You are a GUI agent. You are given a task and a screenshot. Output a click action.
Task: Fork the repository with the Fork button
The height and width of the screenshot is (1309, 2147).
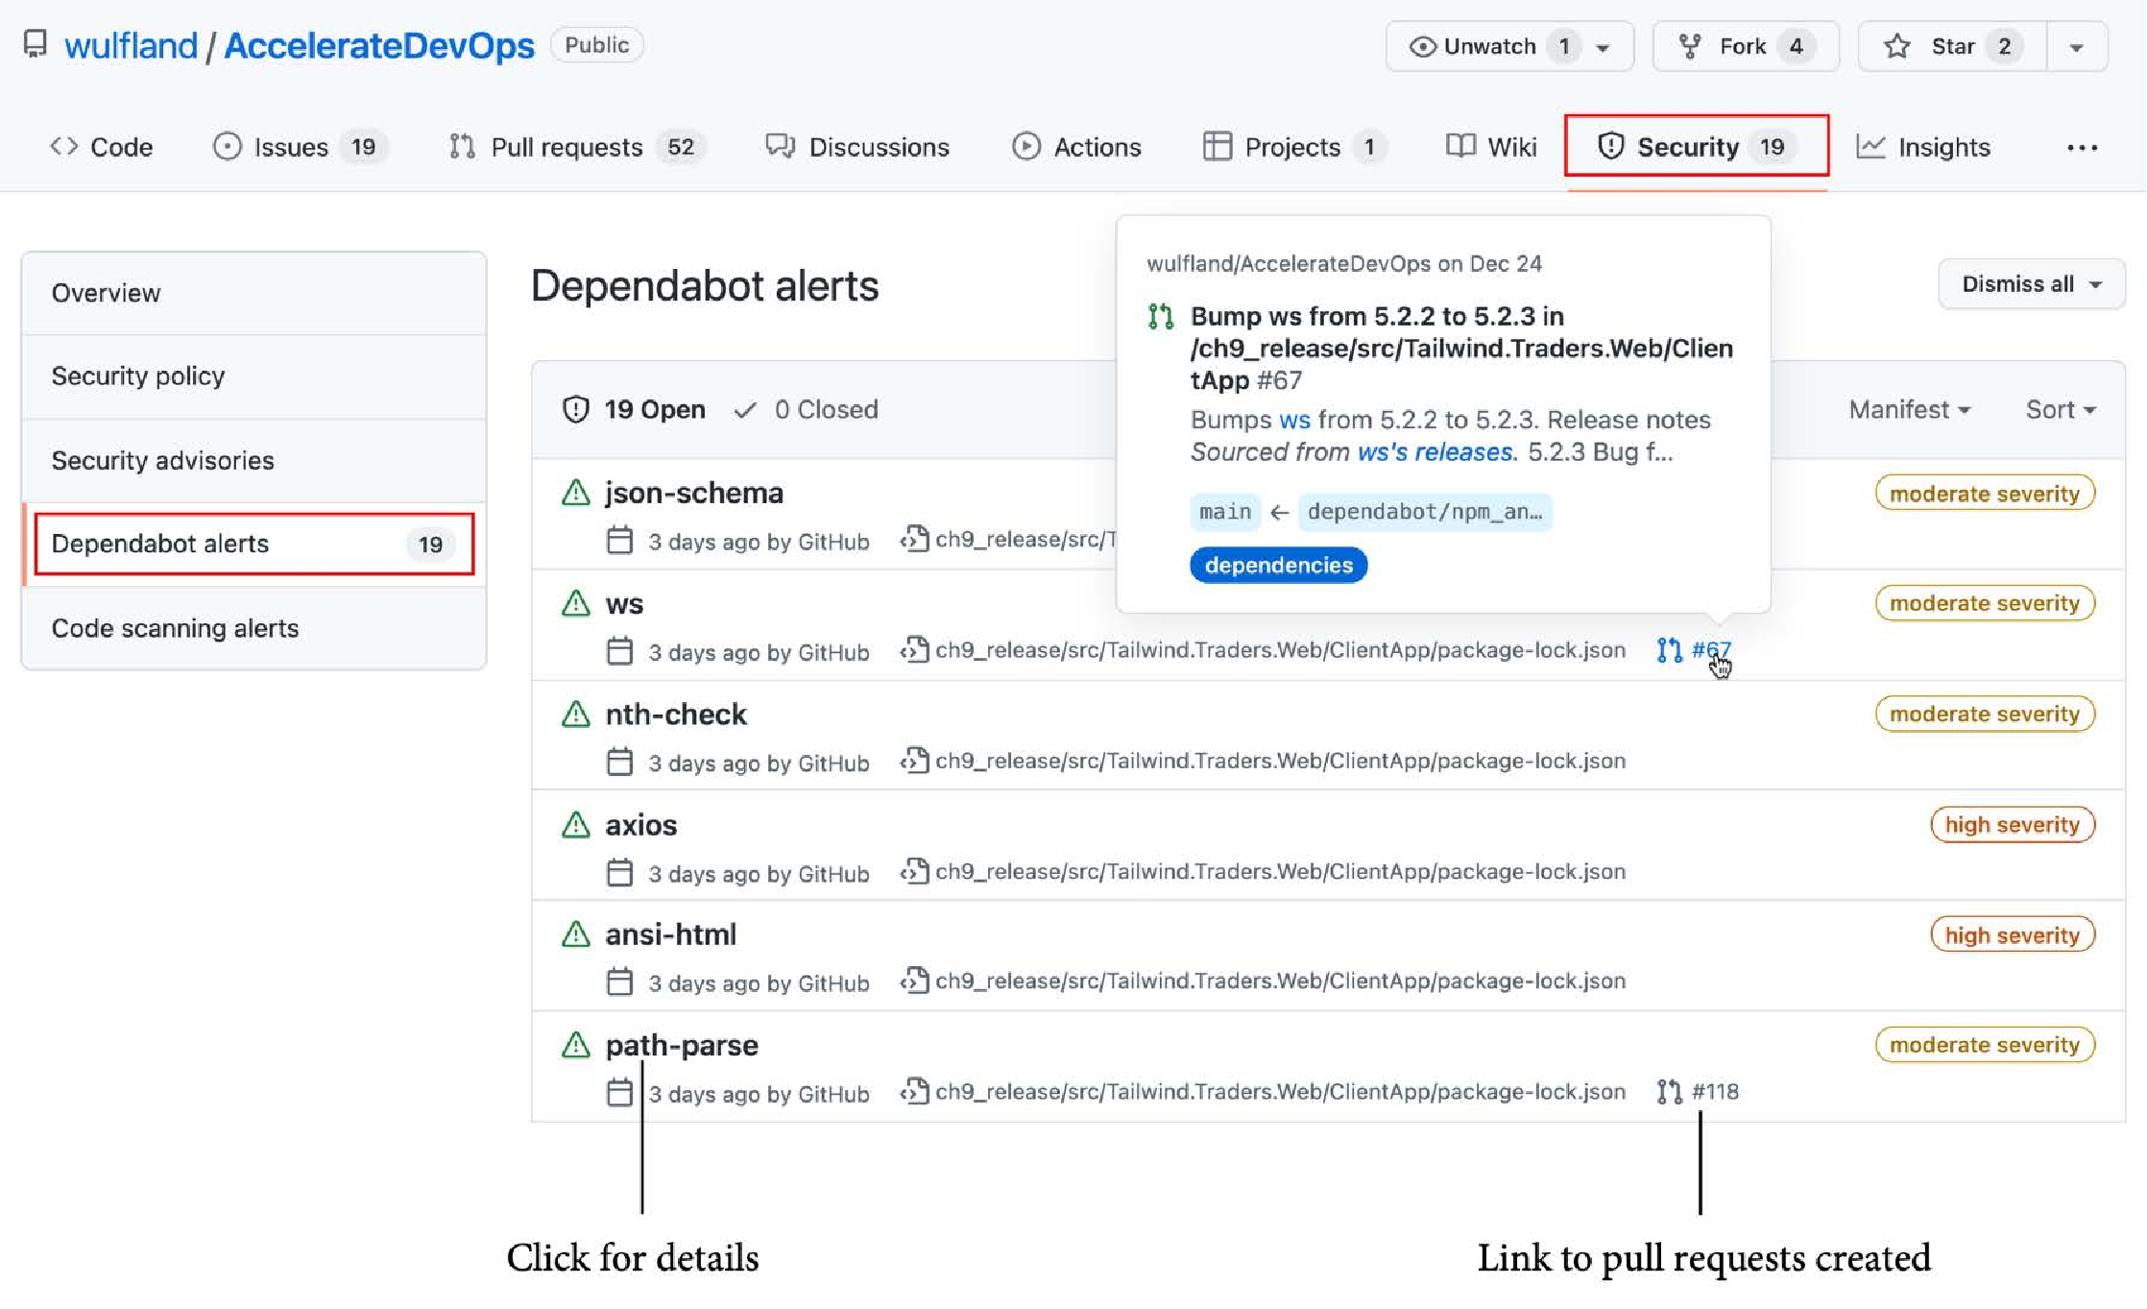click(1745, 46)
